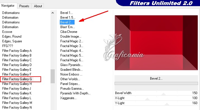Switch to the Presets tab
Image resolution: width=200 pixels, height=110 pixels.
24,6
